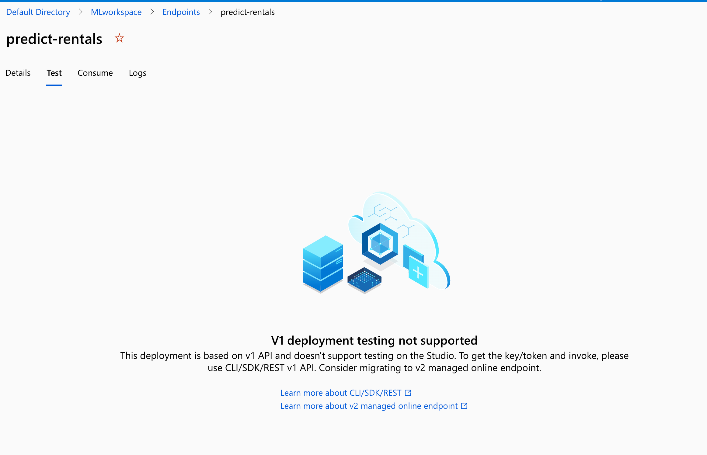Expand chevron after MLworkspace breadcrumb
The width and height of the screenshot is (707, 455).
[152, 12]
